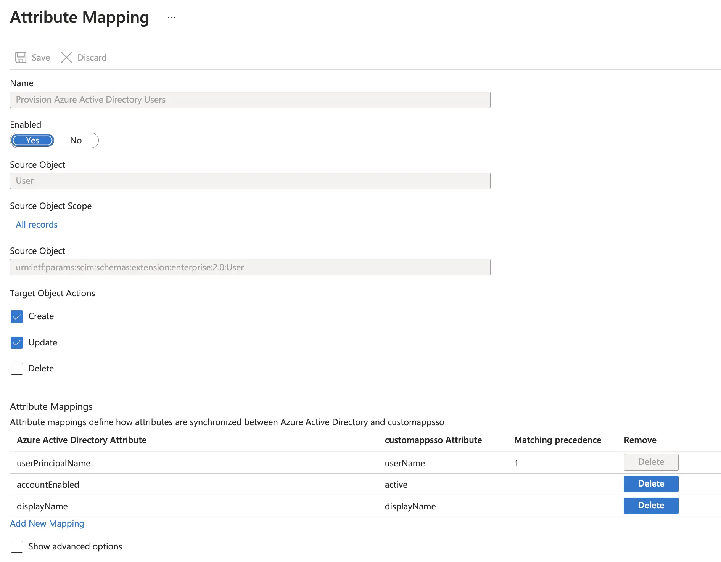Delete the displayName mapping
The width and height of the screenshot is (721, 562).
(651, 506)
